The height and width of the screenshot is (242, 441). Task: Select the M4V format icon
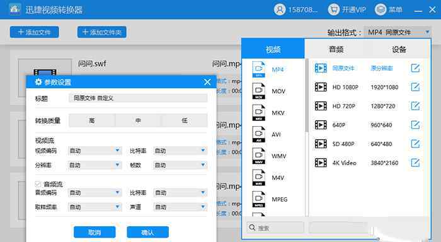point(259,178)
